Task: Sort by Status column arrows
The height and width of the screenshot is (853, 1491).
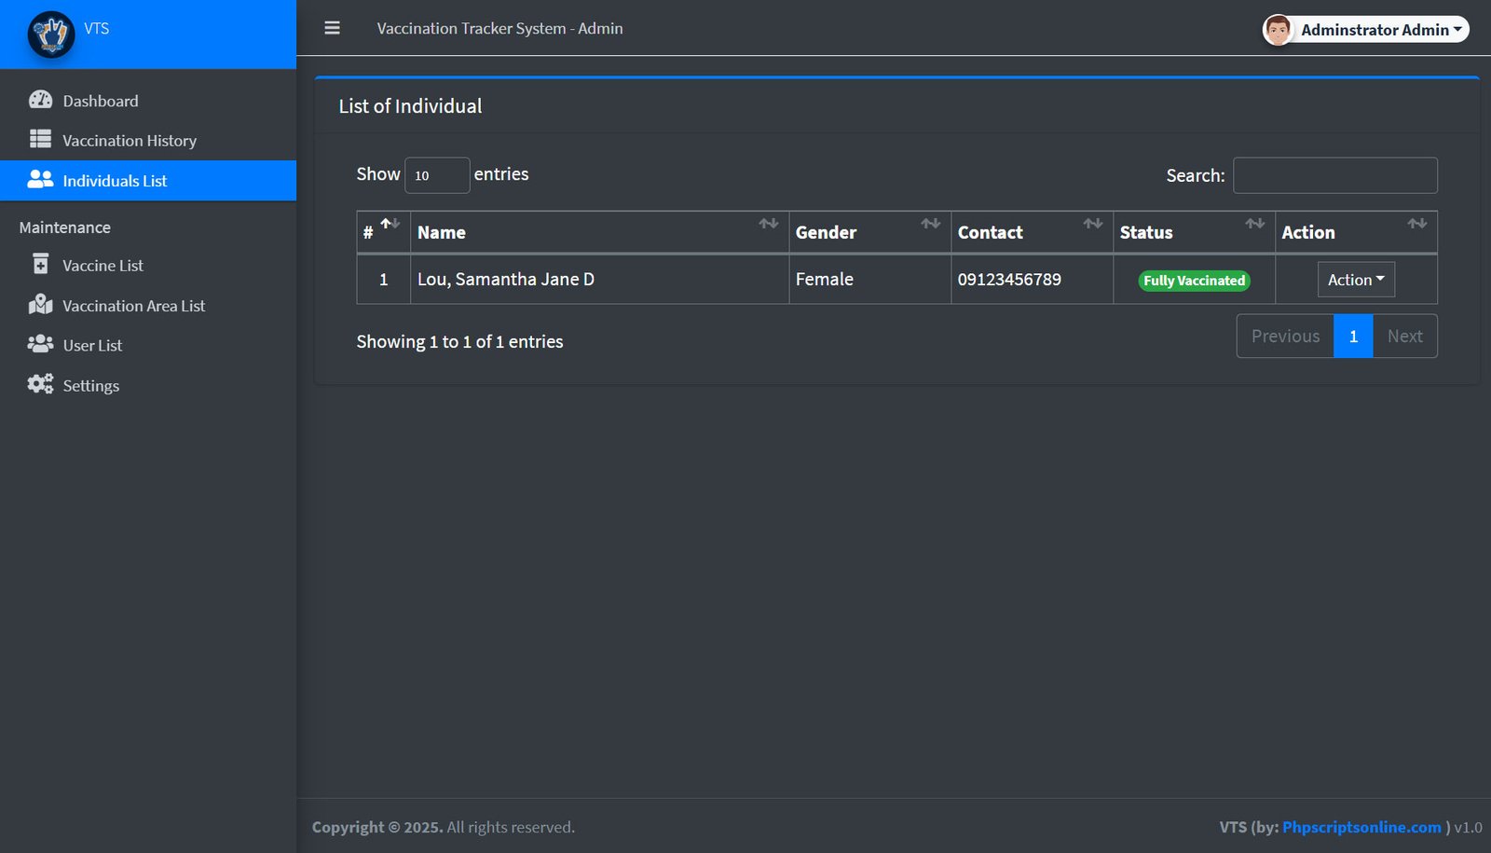Action: (x=1255, y=224)
